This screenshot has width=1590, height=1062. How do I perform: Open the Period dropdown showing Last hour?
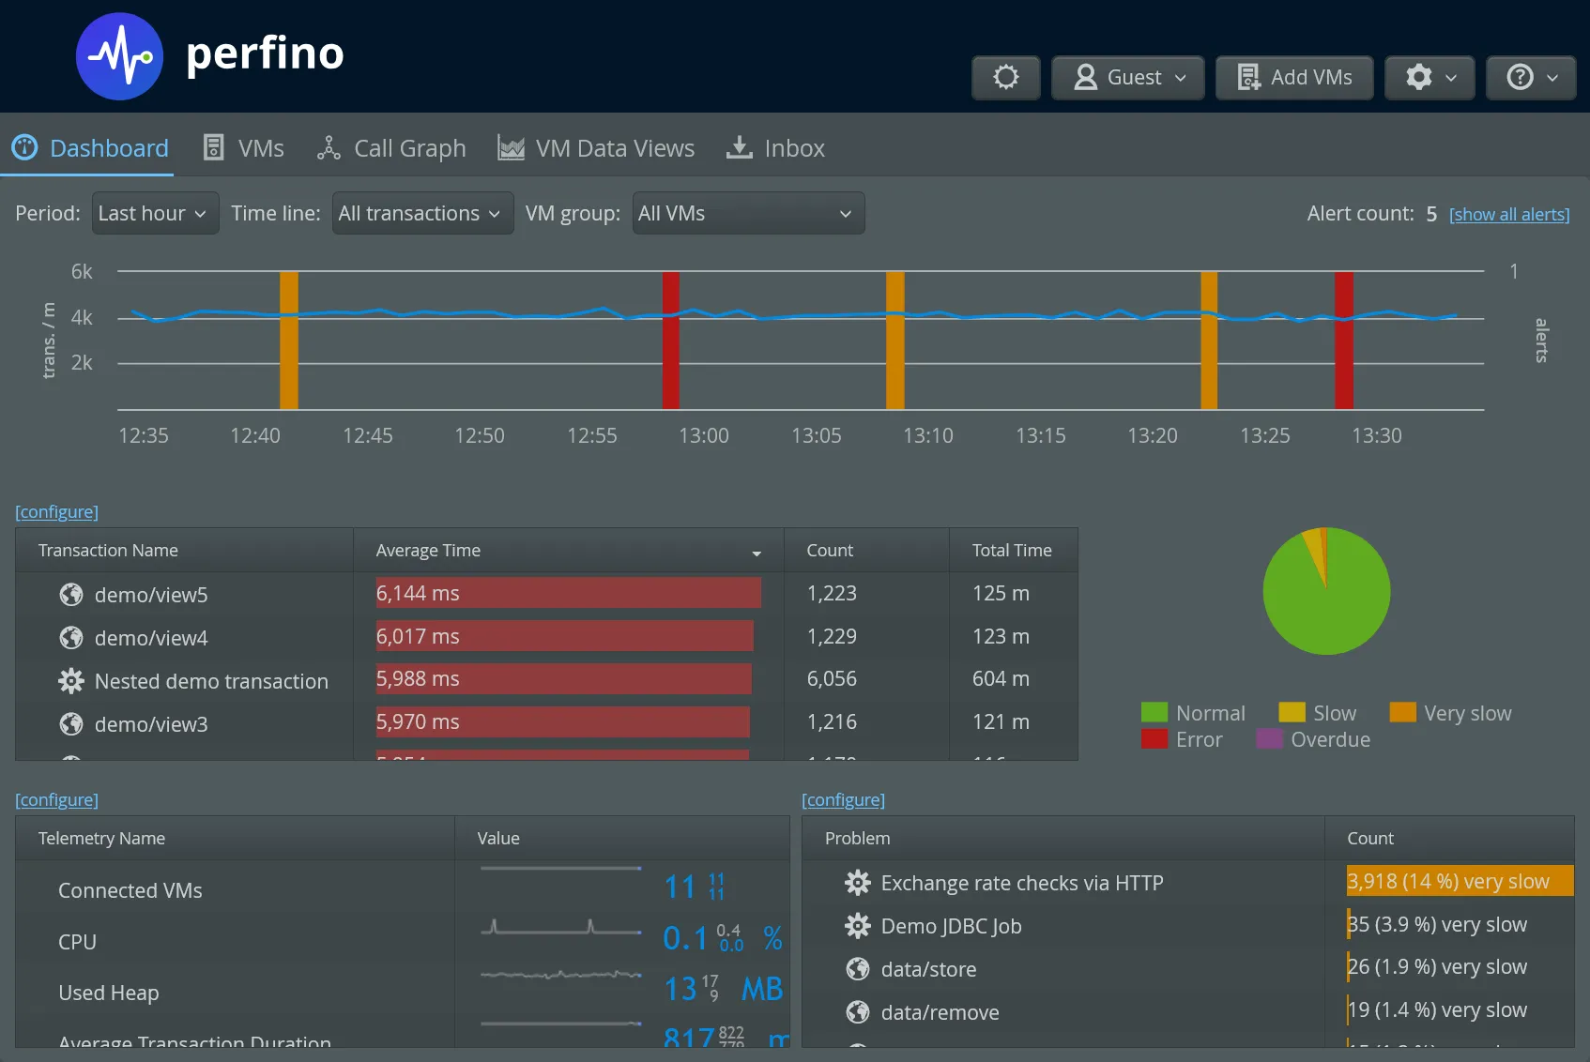154,213
